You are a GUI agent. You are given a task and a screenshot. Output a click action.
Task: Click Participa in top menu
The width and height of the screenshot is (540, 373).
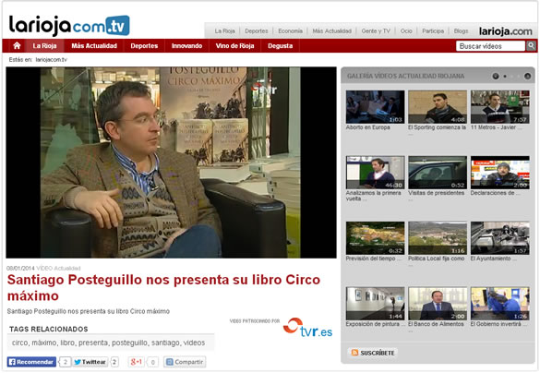tap(433, 31)
